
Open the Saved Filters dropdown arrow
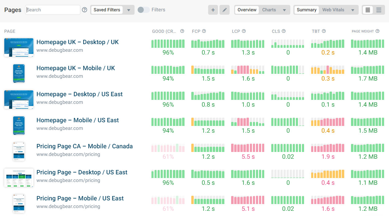129,10
